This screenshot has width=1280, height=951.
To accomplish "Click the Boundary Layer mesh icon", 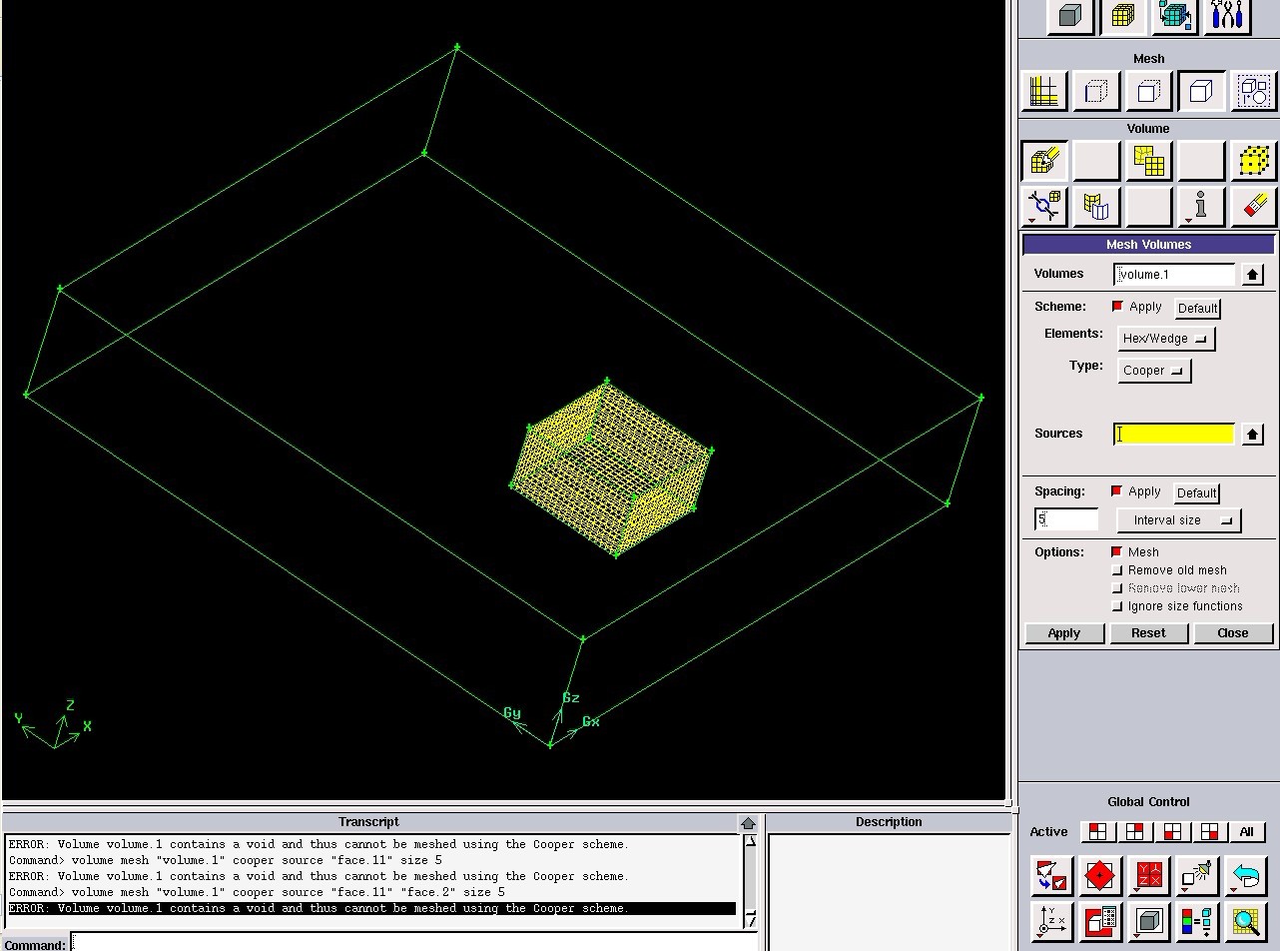I will point(1044,91).
